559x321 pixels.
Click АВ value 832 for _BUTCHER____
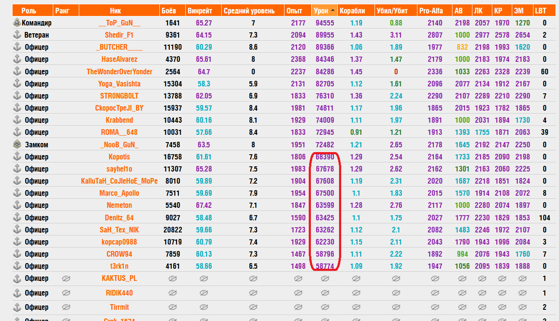point(462,48)
